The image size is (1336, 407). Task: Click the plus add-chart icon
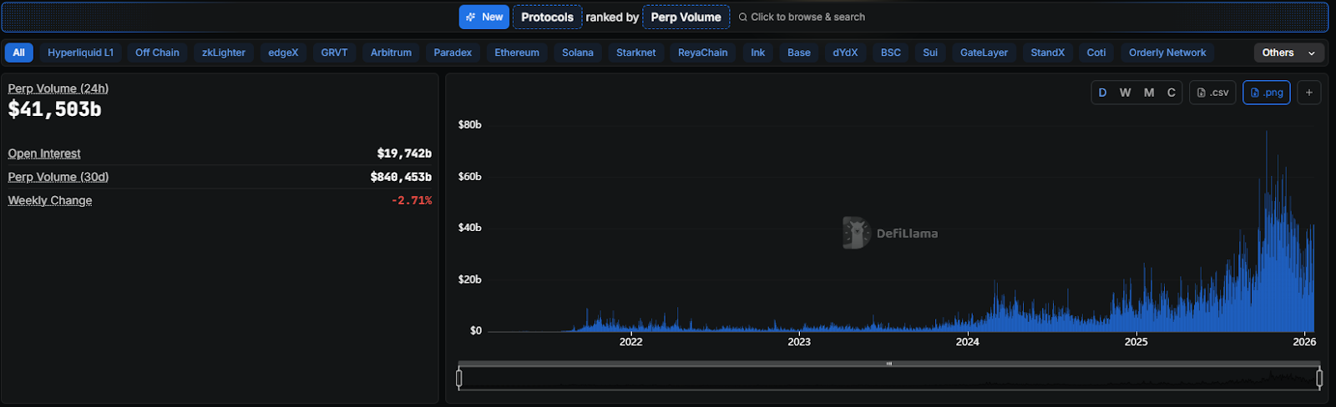[1309, 93]
